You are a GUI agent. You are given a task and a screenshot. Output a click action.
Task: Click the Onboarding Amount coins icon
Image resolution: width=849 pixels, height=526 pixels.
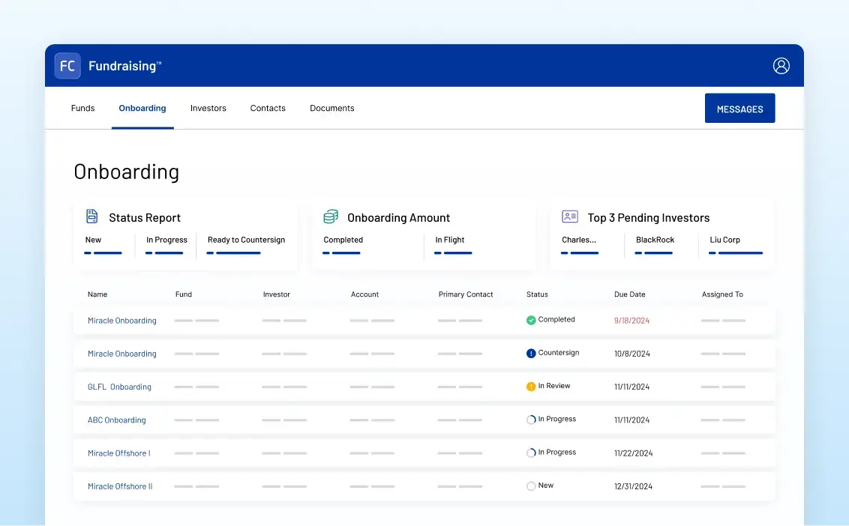[x=331, y=217]
